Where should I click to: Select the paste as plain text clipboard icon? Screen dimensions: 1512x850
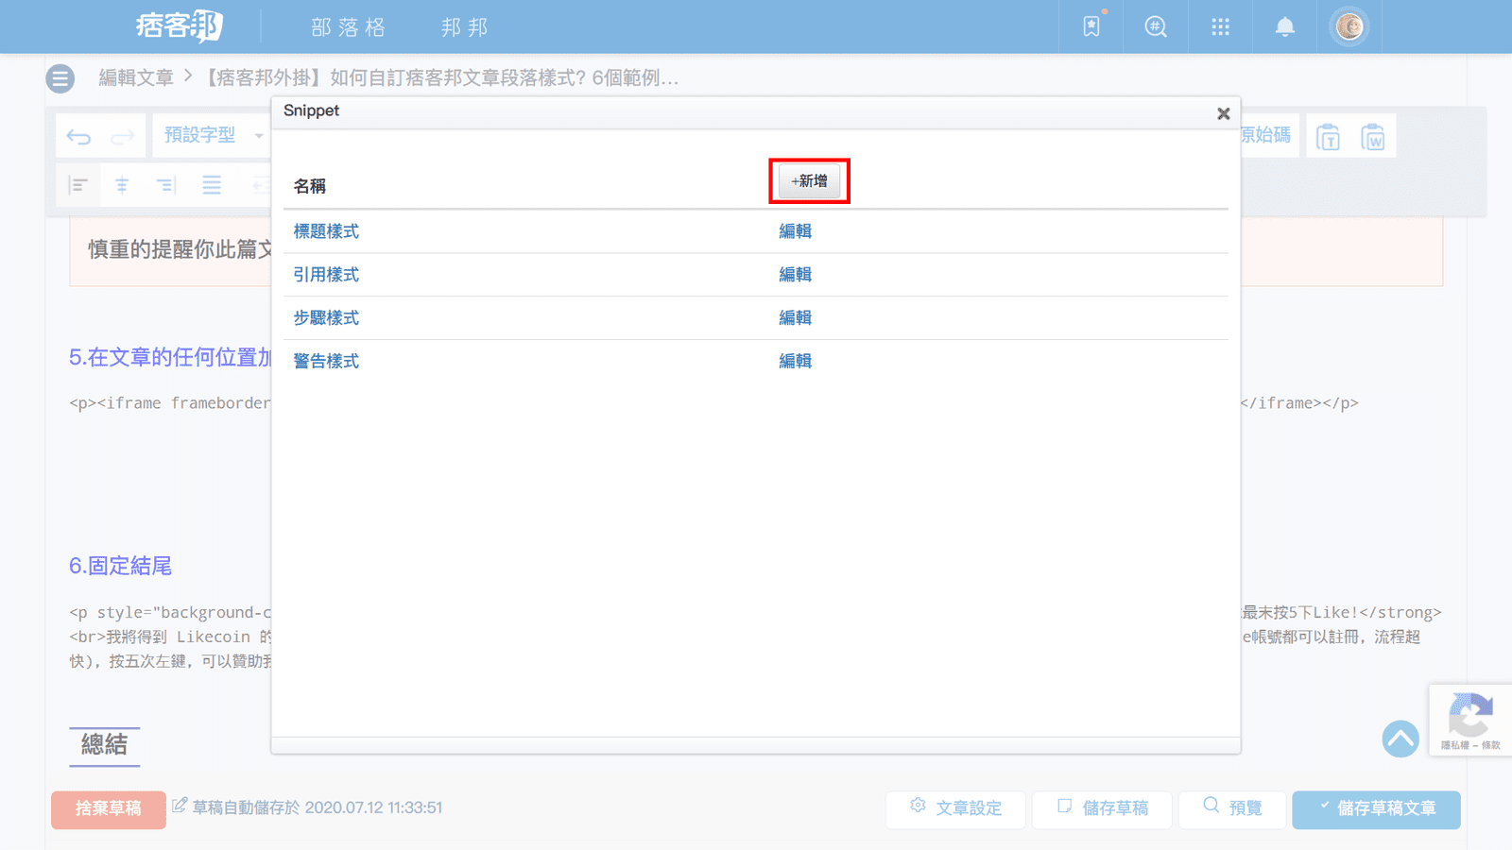click(1329, 135)
